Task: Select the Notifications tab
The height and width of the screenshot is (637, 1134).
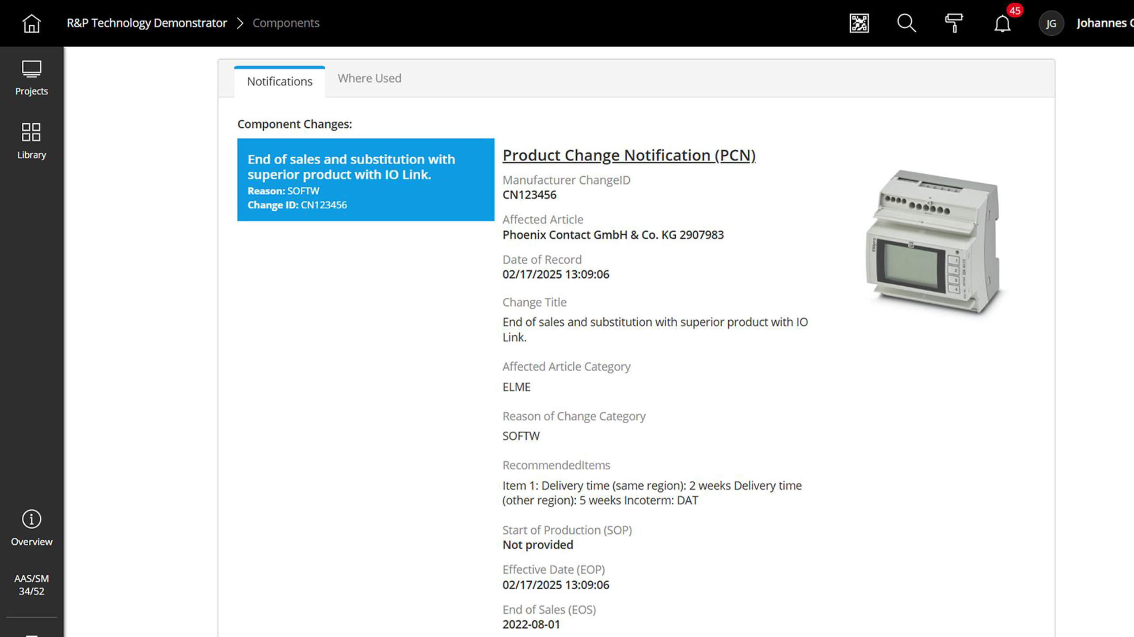Action: pos(279,81)
